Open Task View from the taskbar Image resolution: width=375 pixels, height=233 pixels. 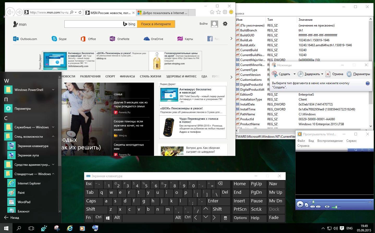(x=31, y=228)
